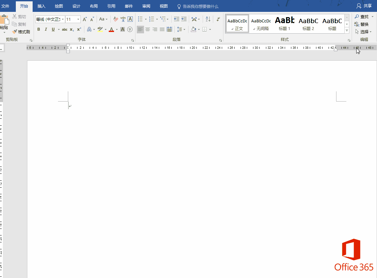Click the 共享 (Share) button
This screenshot has width=377, height=278.
(x=364, y=6)
